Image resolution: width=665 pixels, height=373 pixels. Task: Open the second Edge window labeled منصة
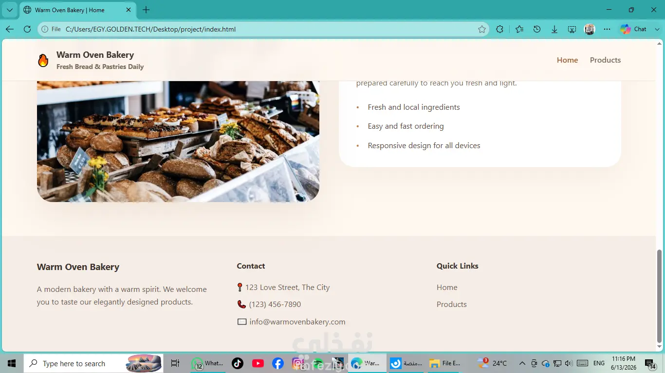click(x=406, y=363)
